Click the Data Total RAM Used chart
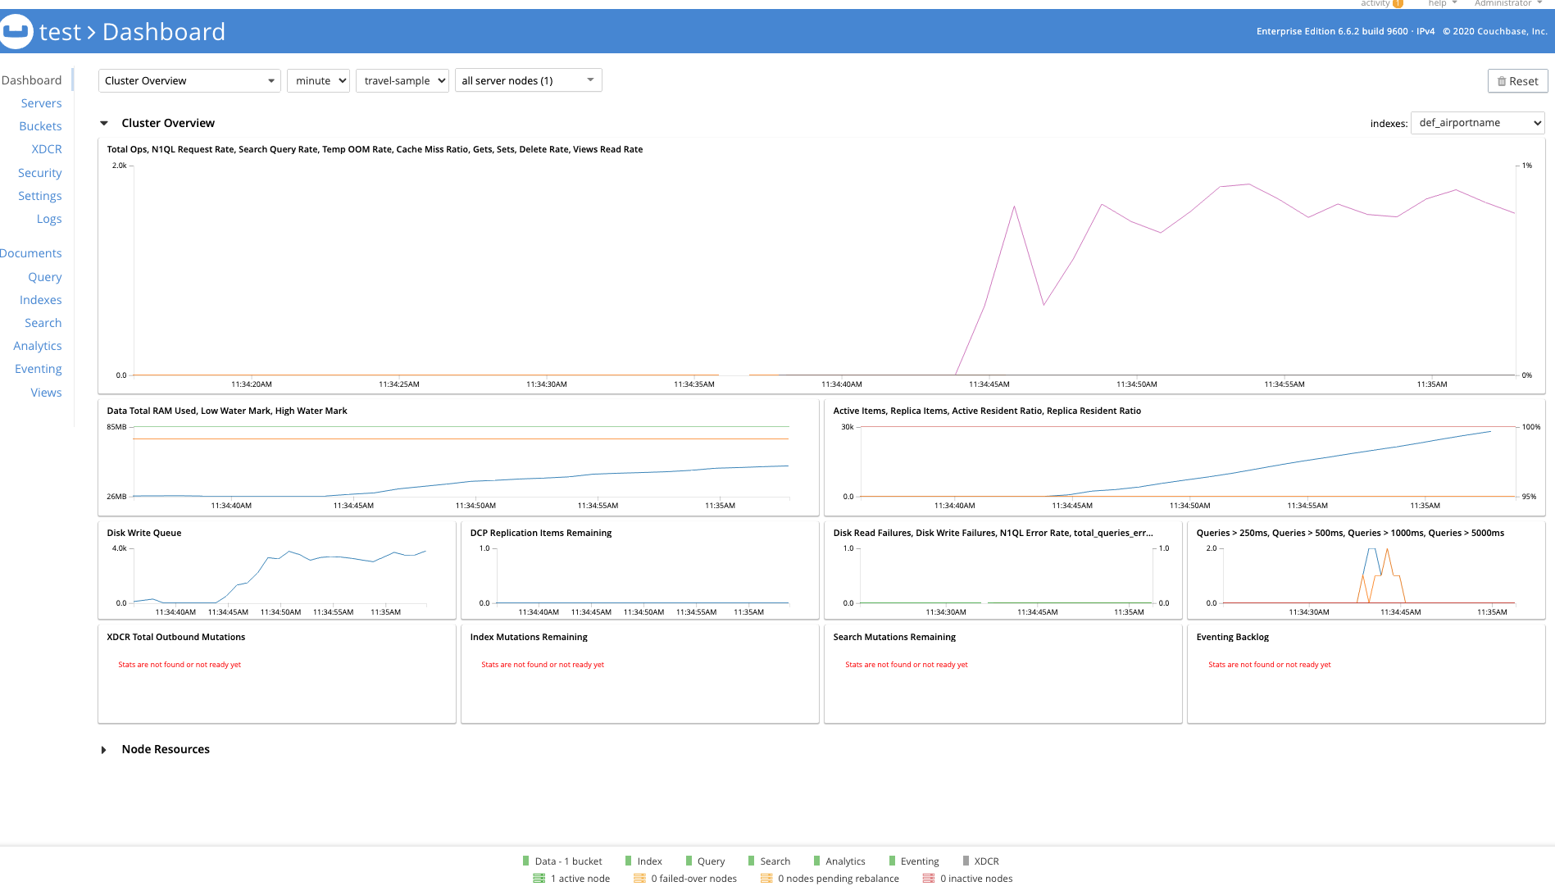 pos(458,457)
